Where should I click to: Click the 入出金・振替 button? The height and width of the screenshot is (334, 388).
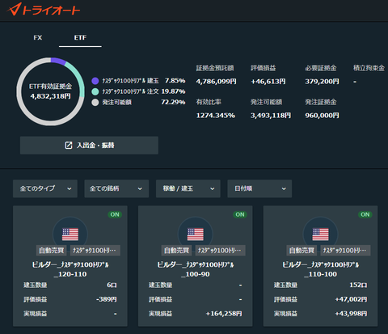[89, 146]
